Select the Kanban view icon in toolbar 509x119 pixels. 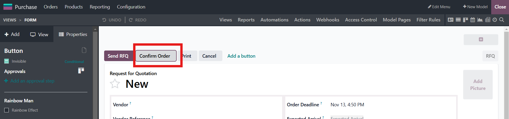tap(465, 20)
